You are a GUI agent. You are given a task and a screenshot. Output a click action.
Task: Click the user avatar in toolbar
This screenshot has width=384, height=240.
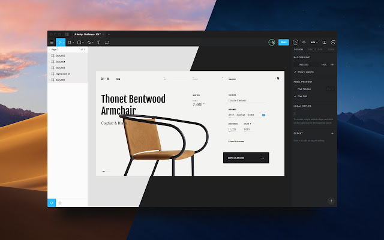coord(272,43)
